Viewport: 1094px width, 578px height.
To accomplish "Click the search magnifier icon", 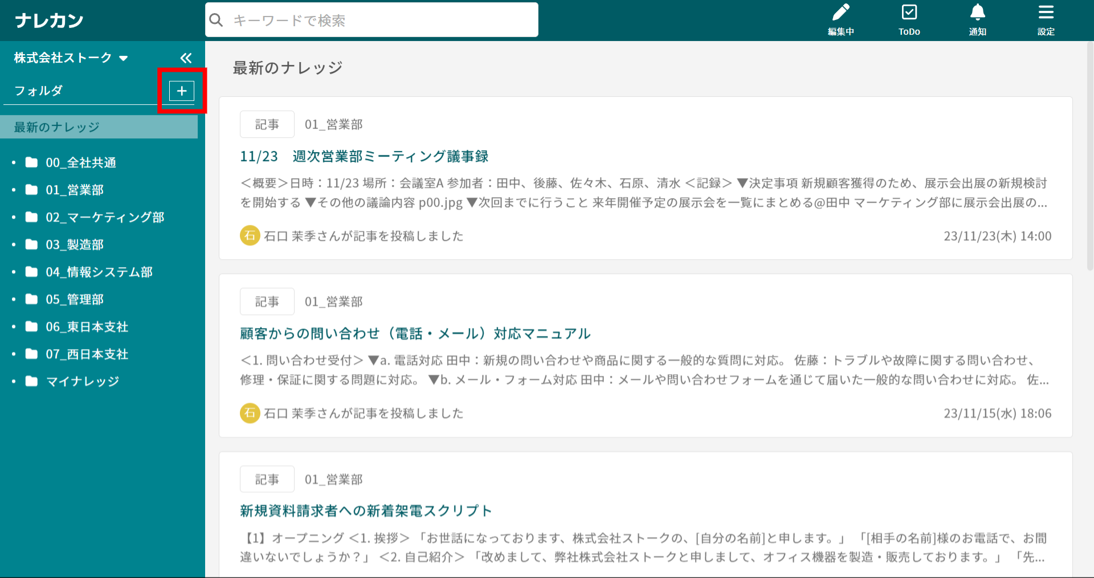I will click(217, 21).
